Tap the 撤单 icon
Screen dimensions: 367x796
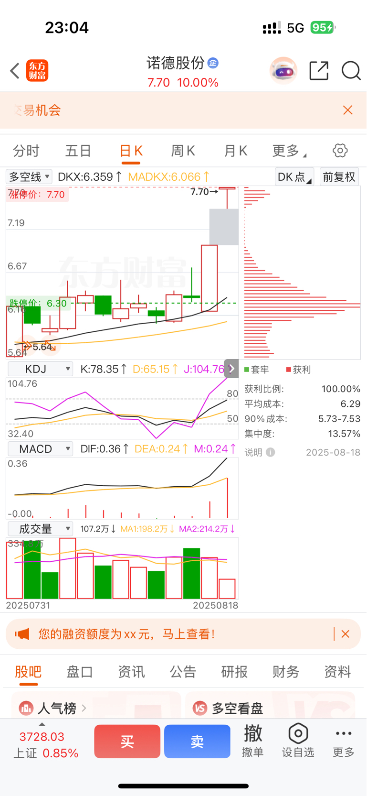(x=253, y=733)
